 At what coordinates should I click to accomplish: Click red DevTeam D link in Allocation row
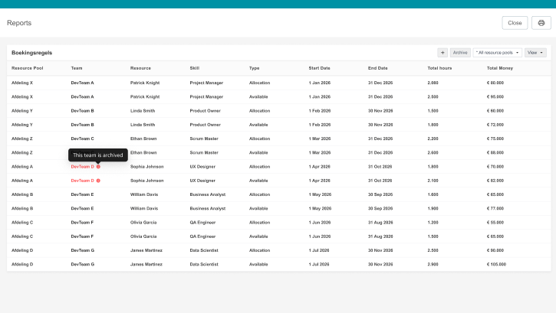coord(82,167)
